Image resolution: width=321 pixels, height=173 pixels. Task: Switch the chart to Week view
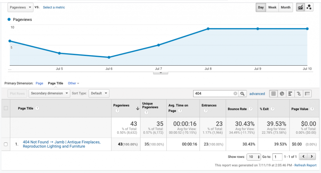point(272,7)
